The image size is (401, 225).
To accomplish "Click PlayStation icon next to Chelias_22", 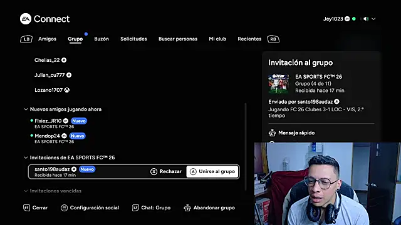I will point(64,60).
